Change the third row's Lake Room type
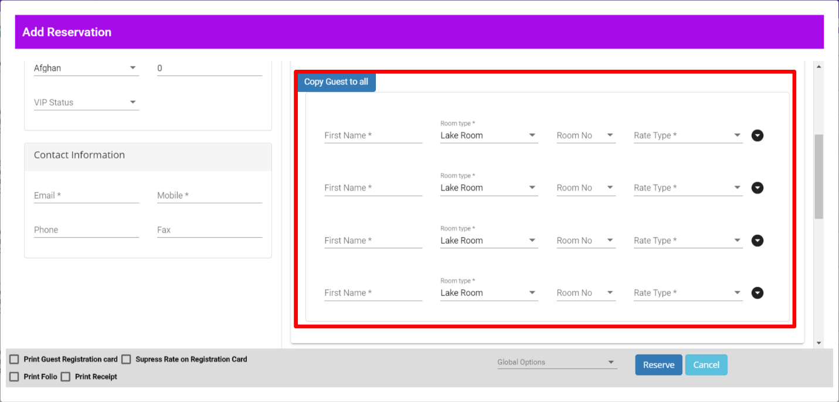 coord(488,241)
